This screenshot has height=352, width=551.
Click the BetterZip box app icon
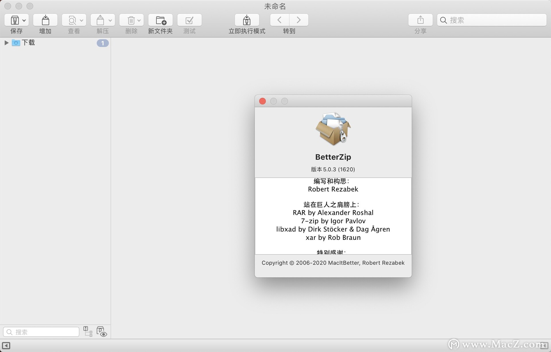point(333,129)
